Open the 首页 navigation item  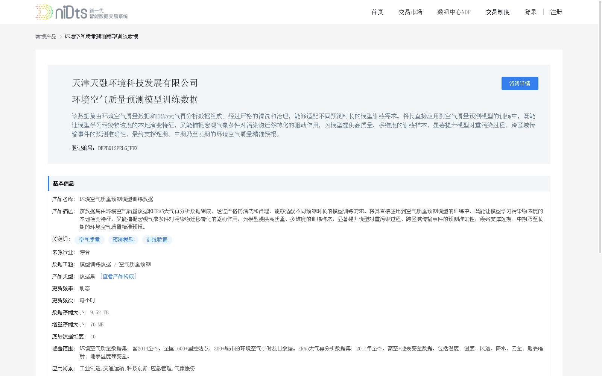(x=377, y=12)
